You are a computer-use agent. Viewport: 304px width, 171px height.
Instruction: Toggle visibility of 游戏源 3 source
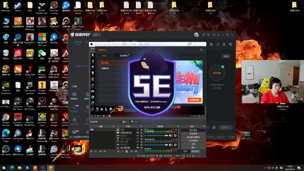coord(138,136)
